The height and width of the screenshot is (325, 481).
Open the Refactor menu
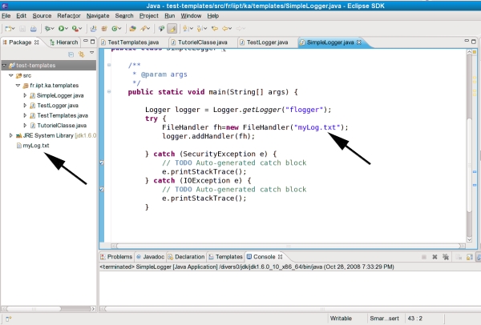69,15
